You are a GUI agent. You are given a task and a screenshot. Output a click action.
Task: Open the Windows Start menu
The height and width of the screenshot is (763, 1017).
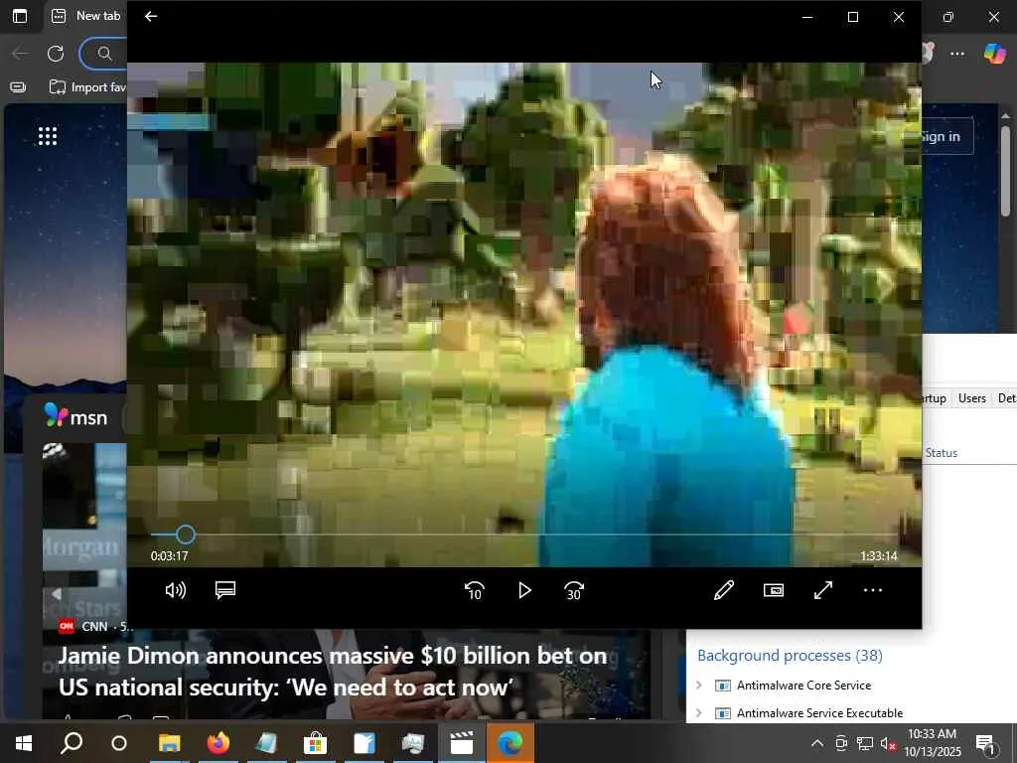tap(24, 743)
